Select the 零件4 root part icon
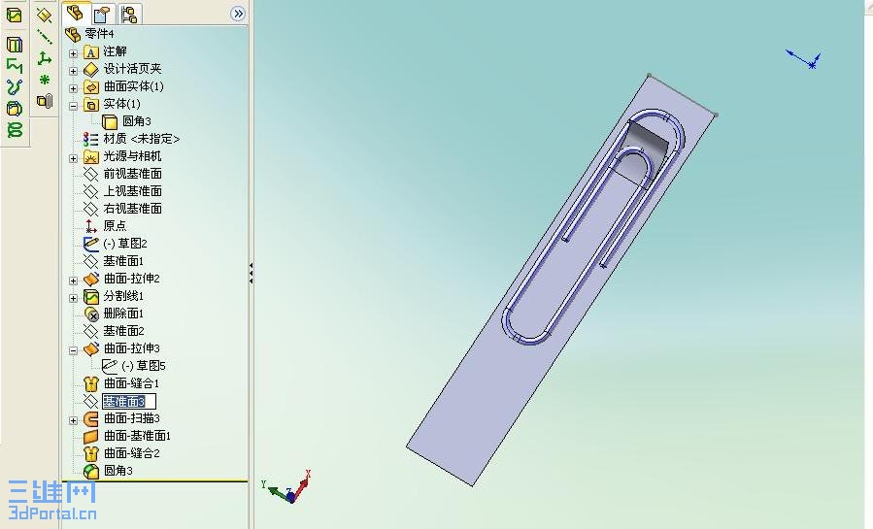 (73, 35)
